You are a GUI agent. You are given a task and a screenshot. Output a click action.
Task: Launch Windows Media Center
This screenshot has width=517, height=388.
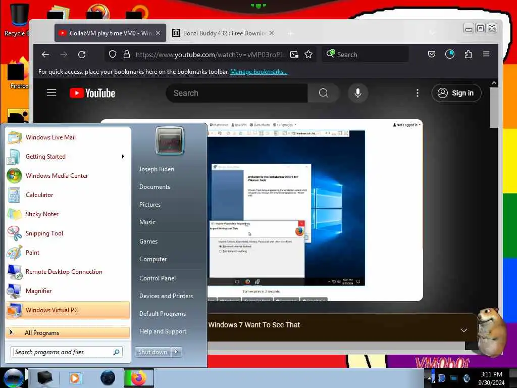68,176
